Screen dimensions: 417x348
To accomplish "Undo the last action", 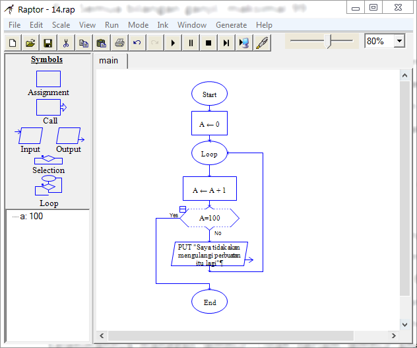I will point(137,43).
